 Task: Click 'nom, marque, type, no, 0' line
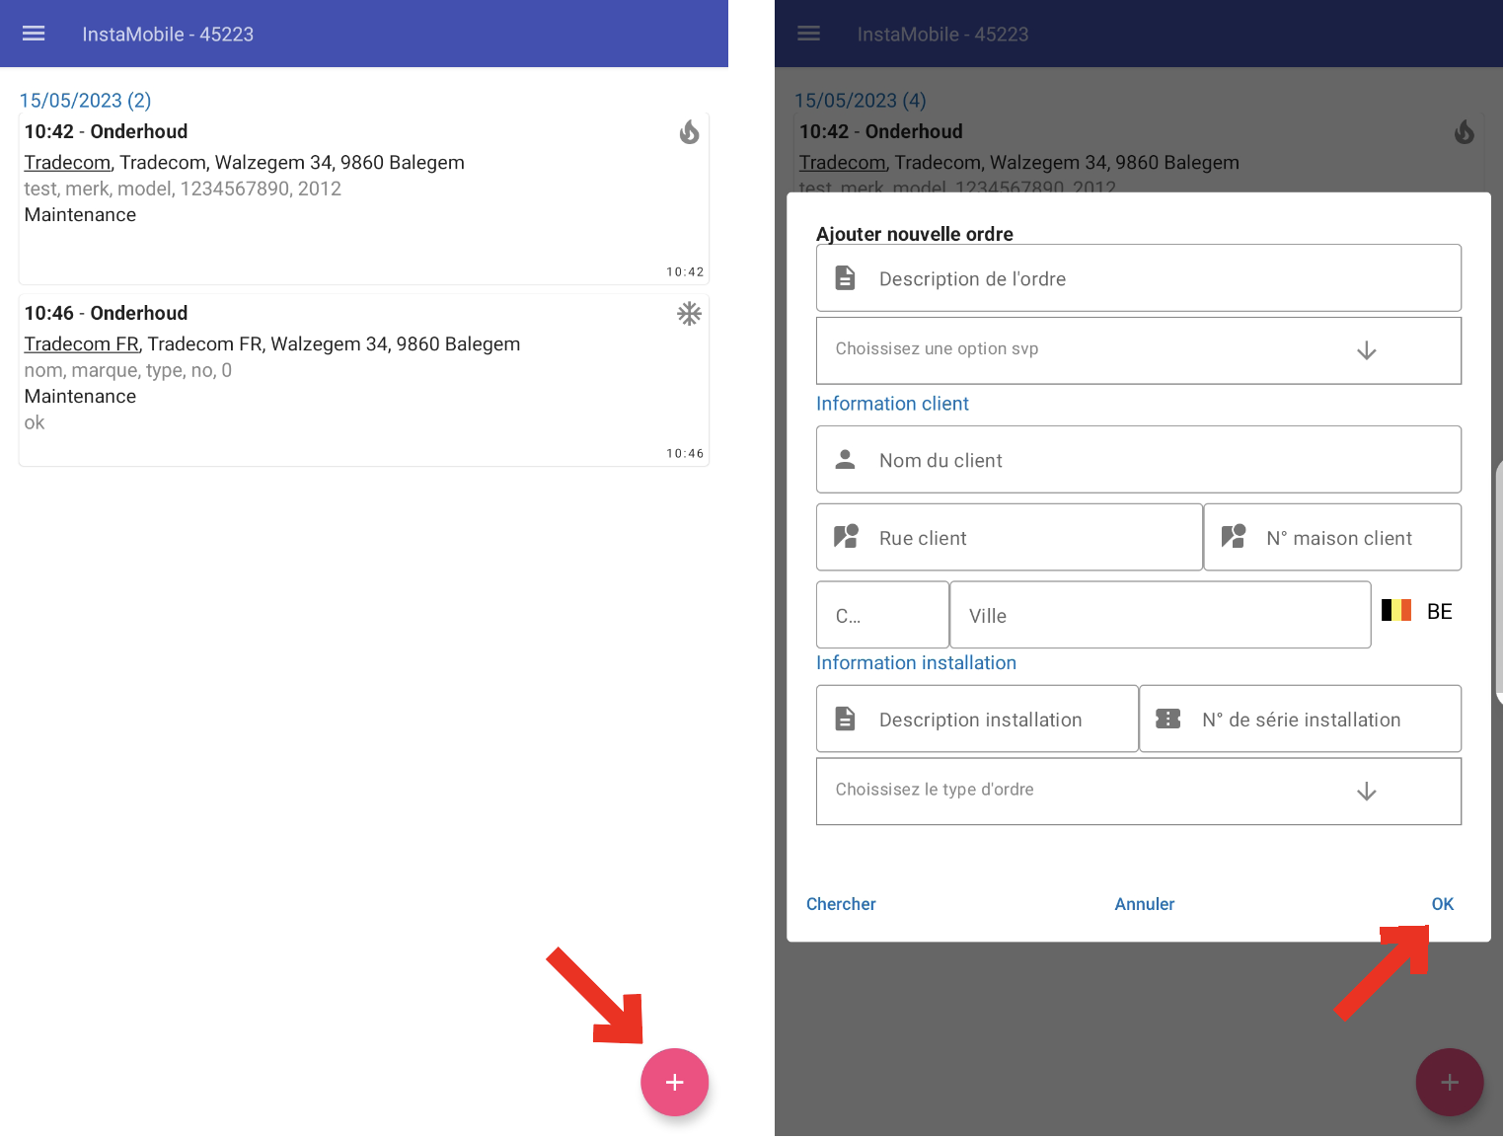pos(128,370)
